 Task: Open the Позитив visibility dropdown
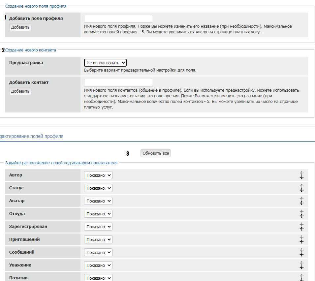(98, 278)
